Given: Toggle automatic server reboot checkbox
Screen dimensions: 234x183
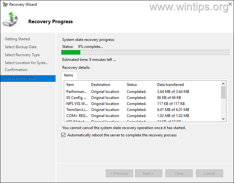Looking at the screenshot, I should coord(63,135).
